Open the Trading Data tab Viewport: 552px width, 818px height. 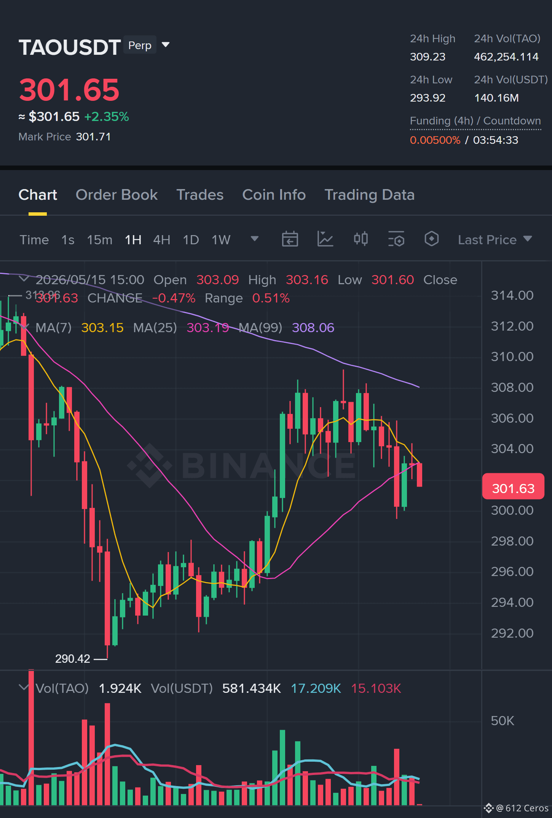(369, 195)
